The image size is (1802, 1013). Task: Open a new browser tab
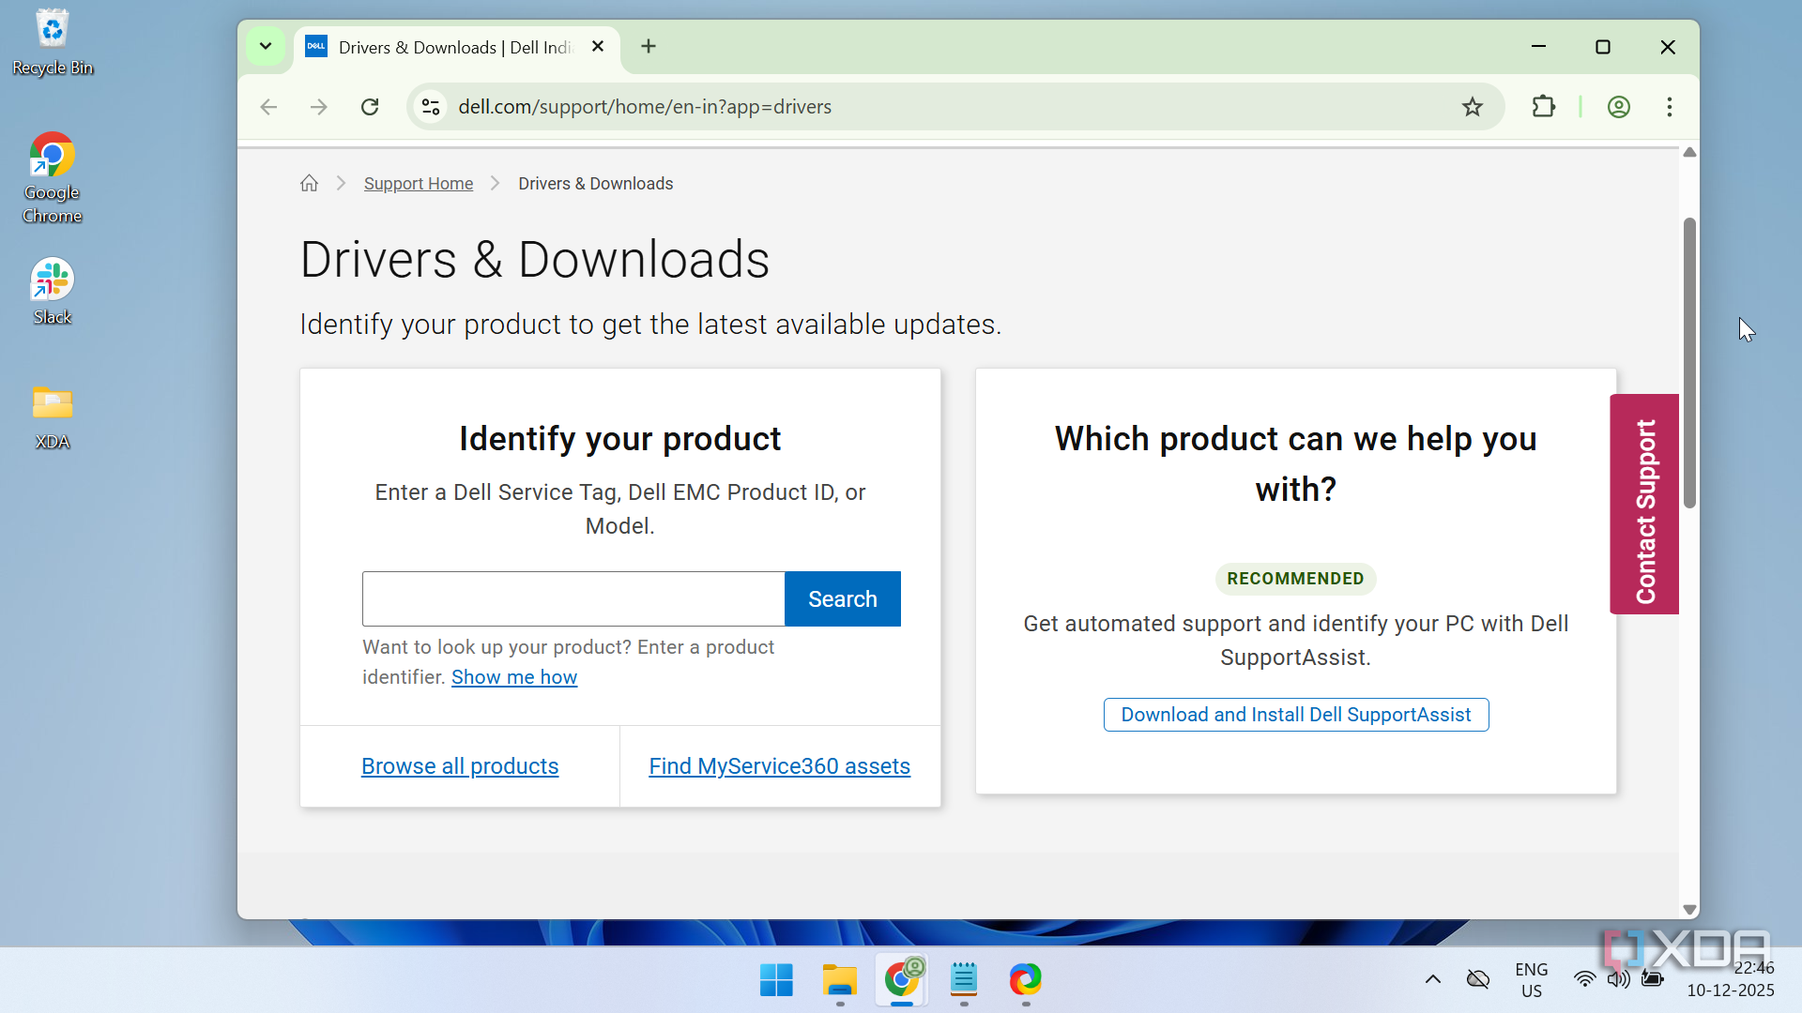click(649, 46)
